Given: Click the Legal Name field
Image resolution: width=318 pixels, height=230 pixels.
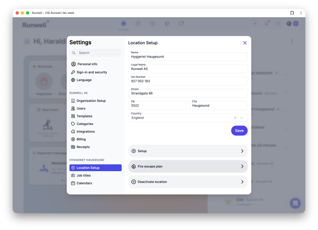Looking at the screenshot, I should click(x=188, y=69).
